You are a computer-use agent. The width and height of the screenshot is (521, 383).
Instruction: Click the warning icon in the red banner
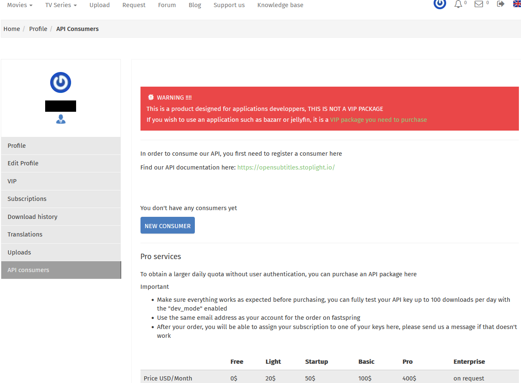point(151,97)
